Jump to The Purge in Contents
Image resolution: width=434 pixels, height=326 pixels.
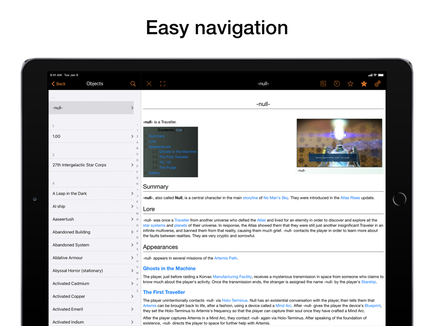coord(168,167)
